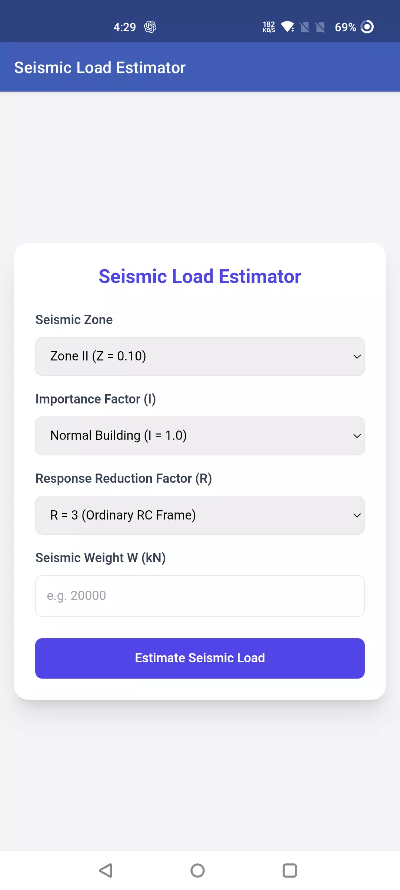Tap the Wi-Fi signal icon
The image size is (400, 890).
[x=287, y=27]
